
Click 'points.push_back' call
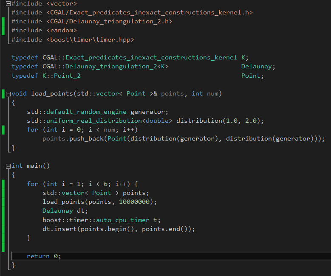click(x=73, y=139)
